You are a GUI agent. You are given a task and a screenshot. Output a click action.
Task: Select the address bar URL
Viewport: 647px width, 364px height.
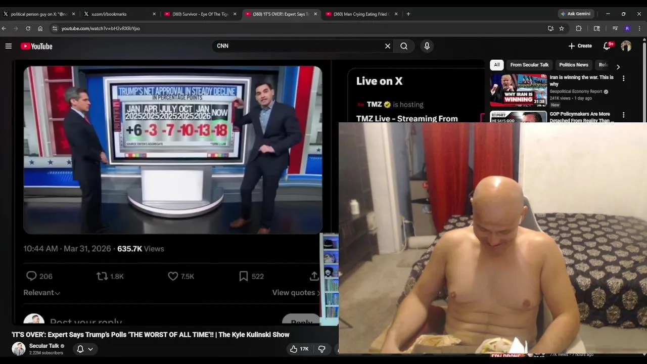[x=101, y=28]
